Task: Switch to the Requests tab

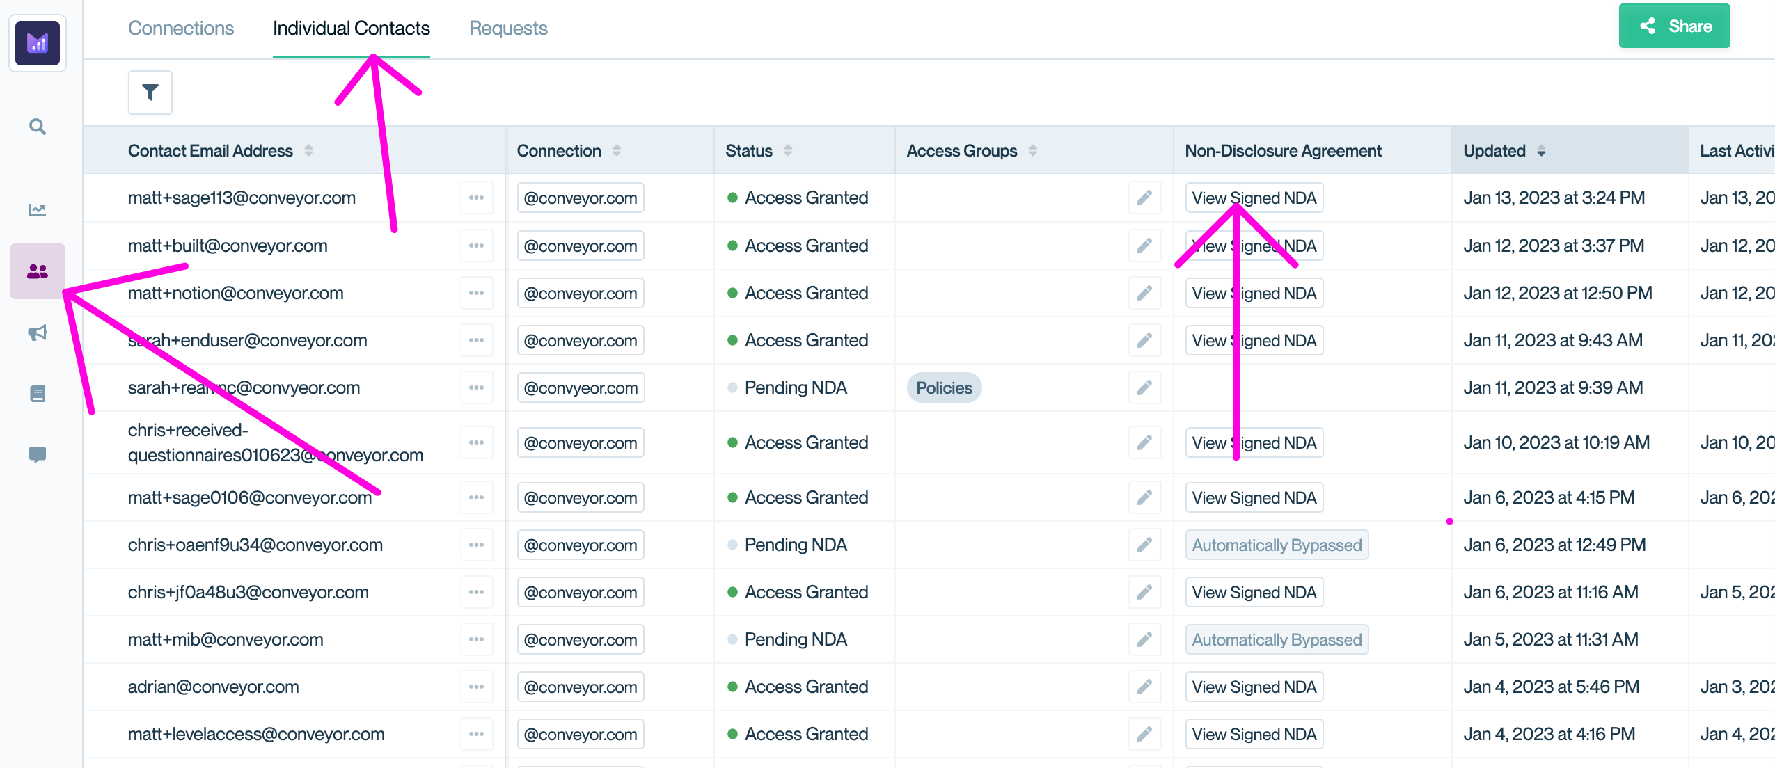Action: tap(508, 29)
